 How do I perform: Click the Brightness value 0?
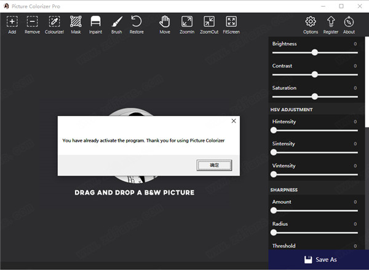pos(355,44)
